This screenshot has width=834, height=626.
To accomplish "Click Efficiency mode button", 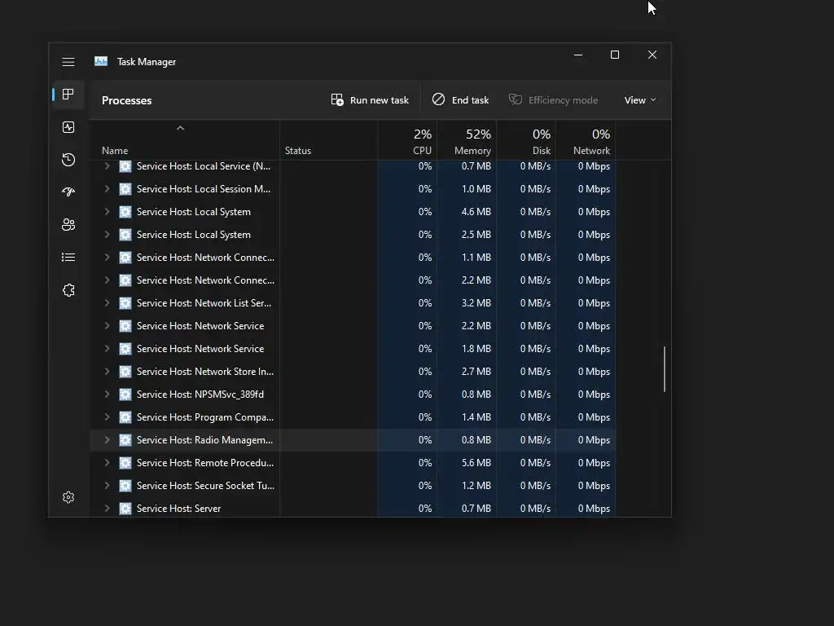I will 553,100.
